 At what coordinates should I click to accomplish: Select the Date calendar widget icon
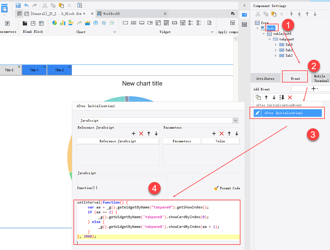point(166,23)
